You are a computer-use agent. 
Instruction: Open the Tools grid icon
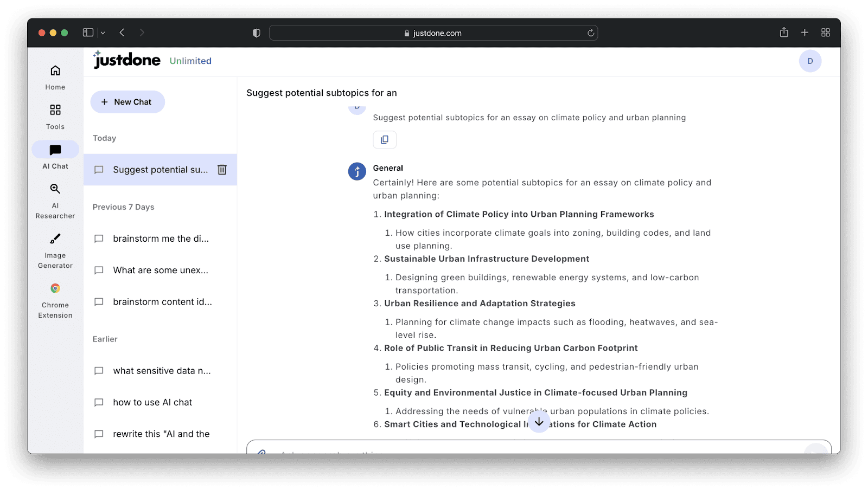point(55,116)
